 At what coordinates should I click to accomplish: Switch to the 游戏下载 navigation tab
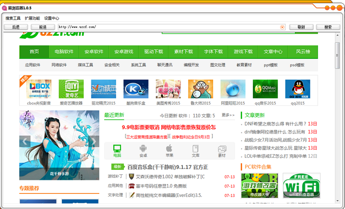(x=243, y=52)
